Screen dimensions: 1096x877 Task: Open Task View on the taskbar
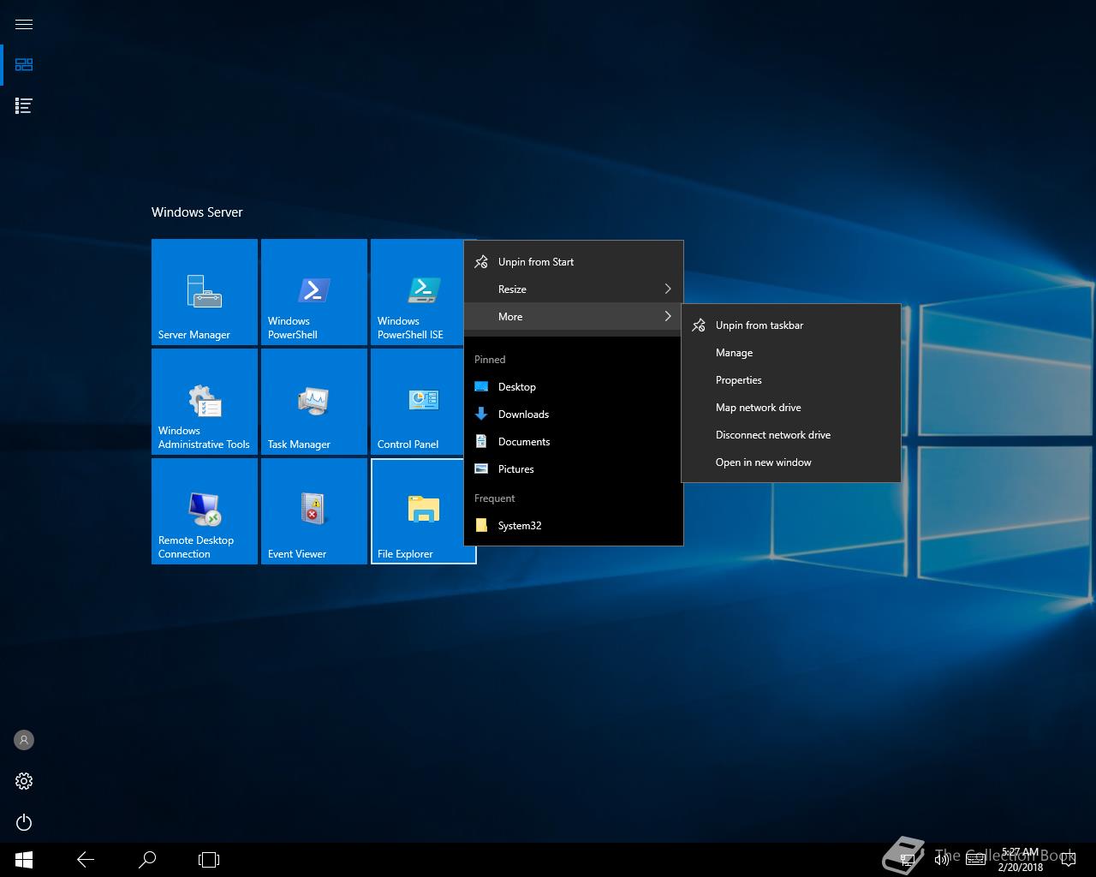pos(209,860)
